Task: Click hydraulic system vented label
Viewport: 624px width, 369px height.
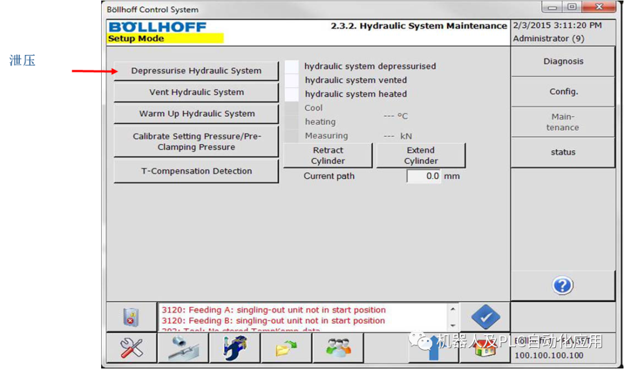Action: 356,80
